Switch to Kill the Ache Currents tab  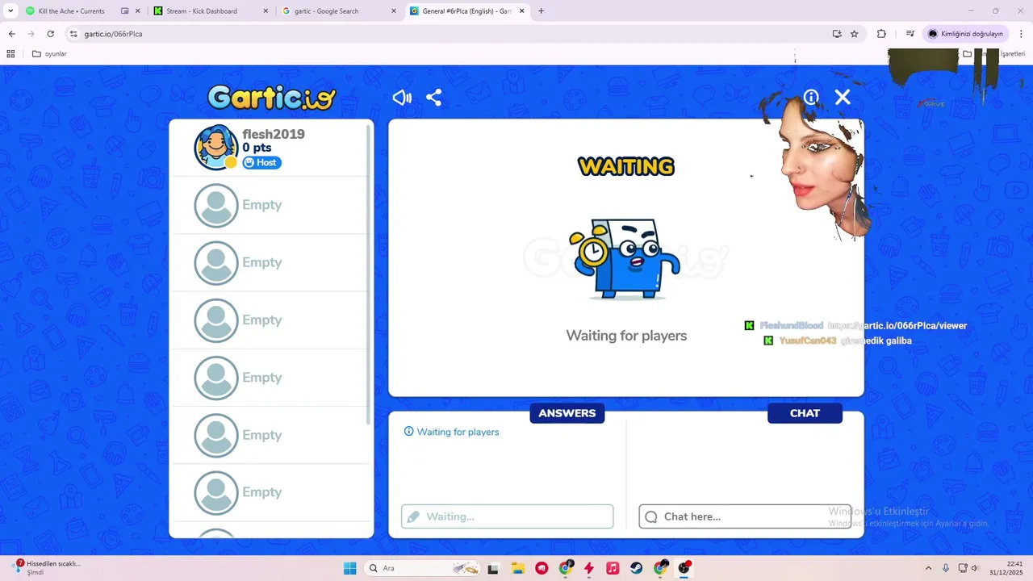(x=71, y=11)
